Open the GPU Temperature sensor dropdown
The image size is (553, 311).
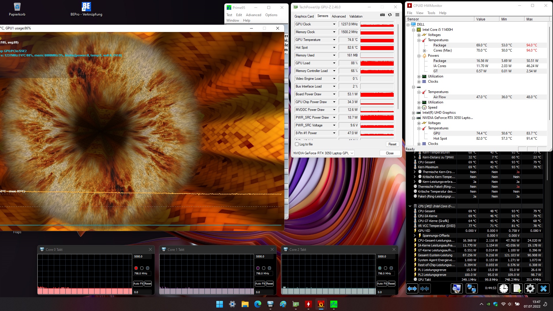point(334,40)
